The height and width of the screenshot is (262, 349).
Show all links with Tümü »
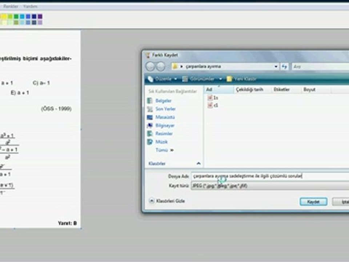pyautogui.click(x=164, y=150)
